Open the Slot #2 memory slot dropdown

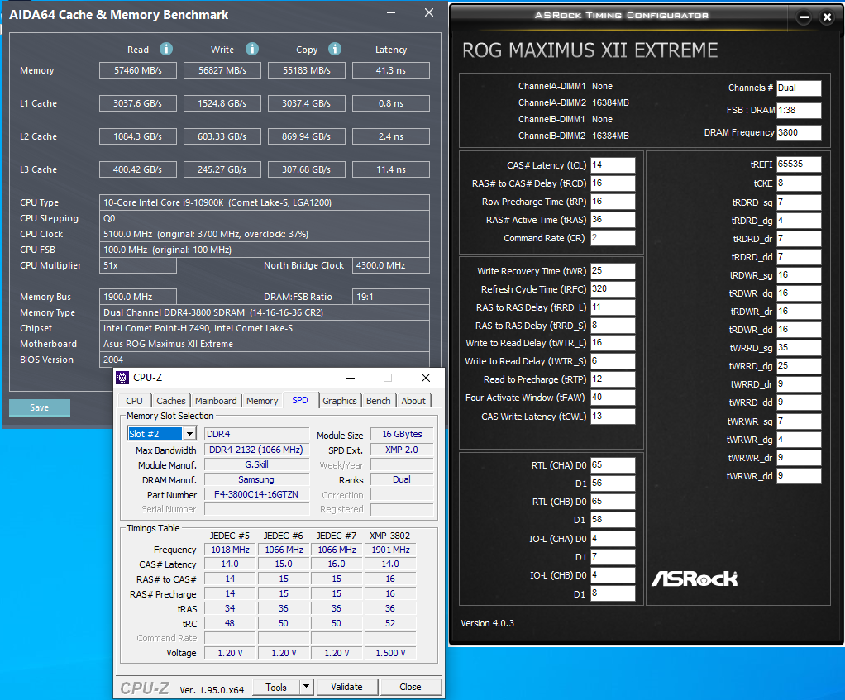[189, 434]
